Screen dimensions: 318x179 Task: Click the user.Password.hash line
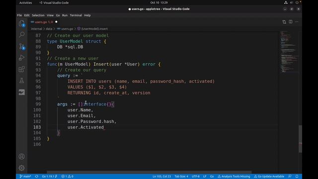(92, 121)
